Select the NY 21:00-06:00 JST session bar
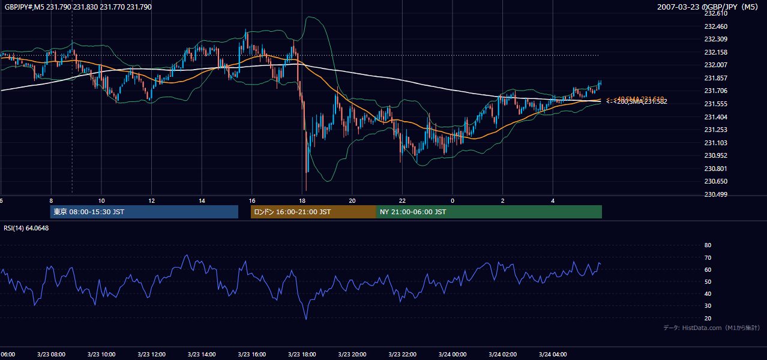This screenshot has width=767, height=360. tap(489, 212)
